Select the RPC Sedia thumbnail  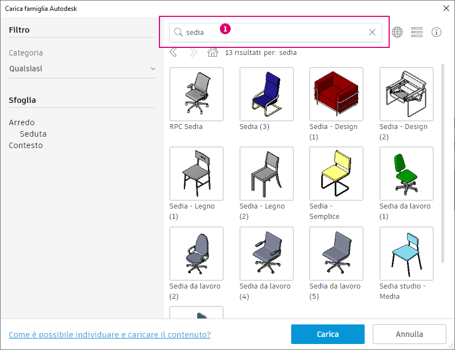[196, 94]
